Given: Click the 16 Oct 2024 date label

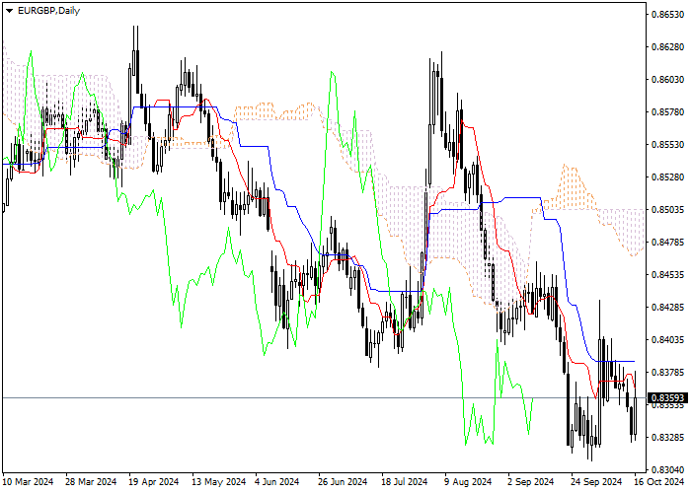Looking at the screenshot, I should [x=659, y=482].
